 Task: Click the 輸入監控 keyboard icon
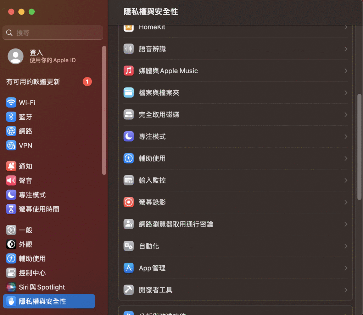[x=128, y=181]
